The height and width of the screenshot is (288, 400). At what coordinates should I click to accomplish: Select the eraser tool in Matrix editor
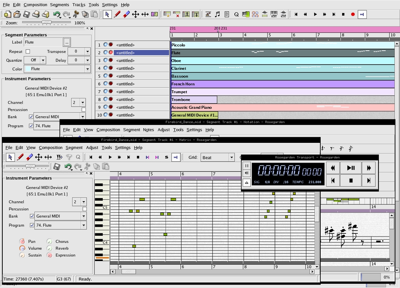(29, 157)
